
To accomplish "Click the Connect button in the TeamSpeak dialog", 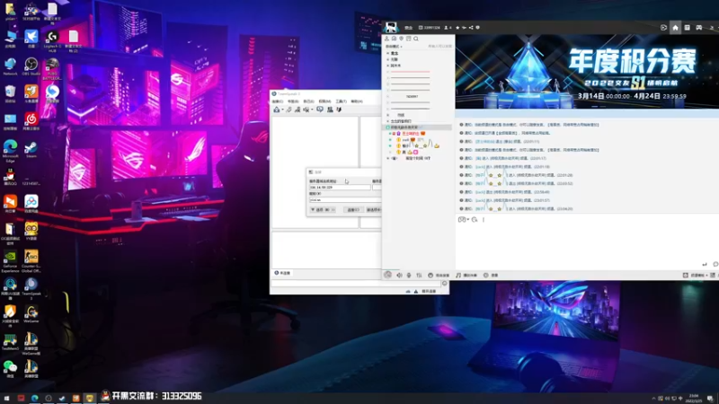I will (352, 210).
